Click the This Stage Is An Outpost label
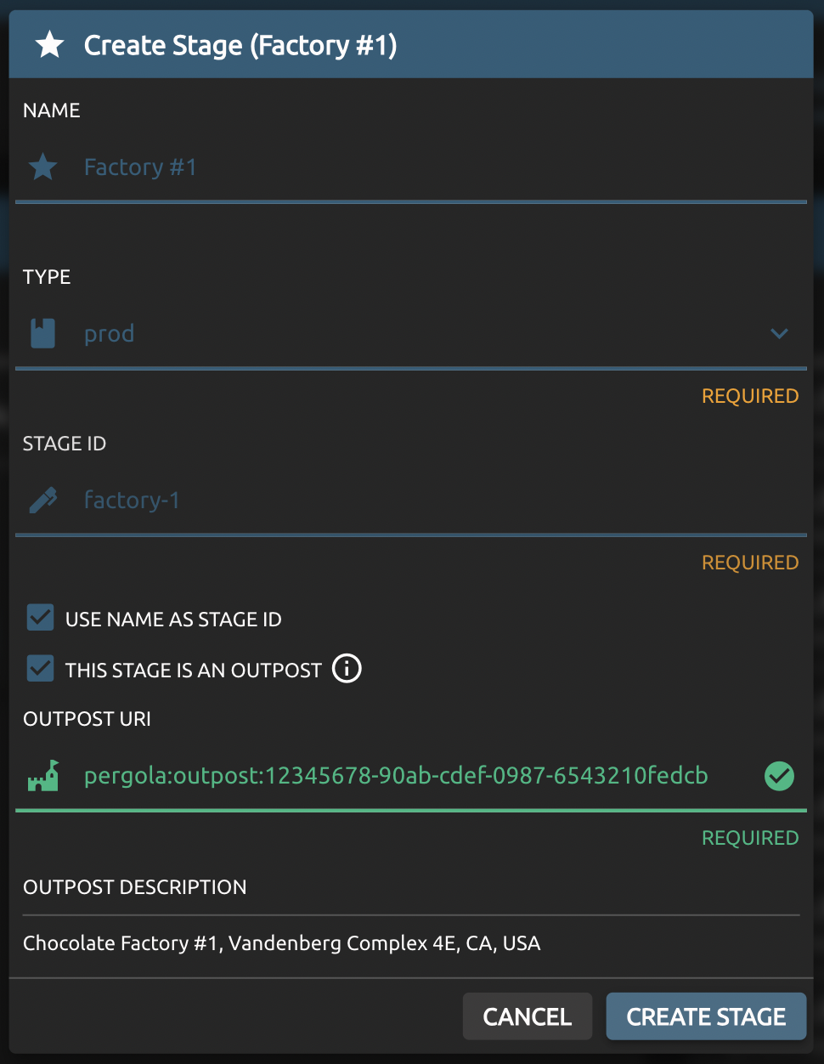The width and height of the screenshot is (824, 1064). click(x=194, y=671)
